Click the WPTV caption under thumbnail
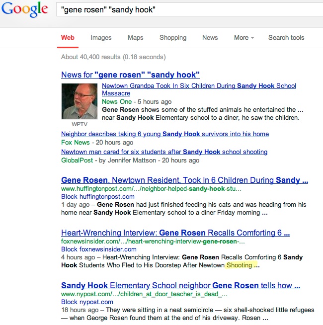 (80, 124)
